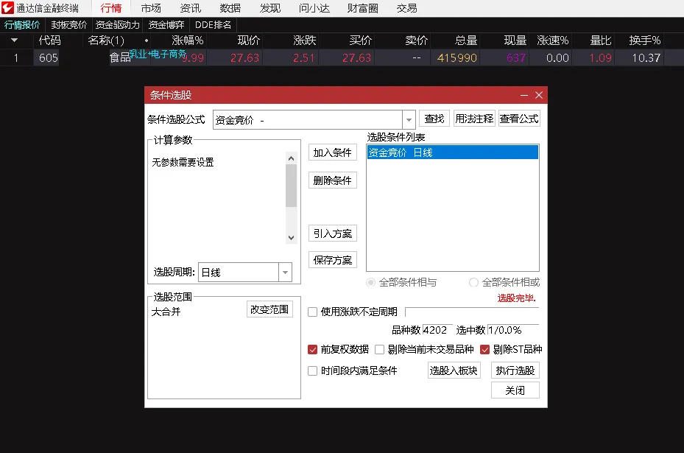684x453 pixels.
Task: Click the 品种数 4202 field
Action: (437, 330)
